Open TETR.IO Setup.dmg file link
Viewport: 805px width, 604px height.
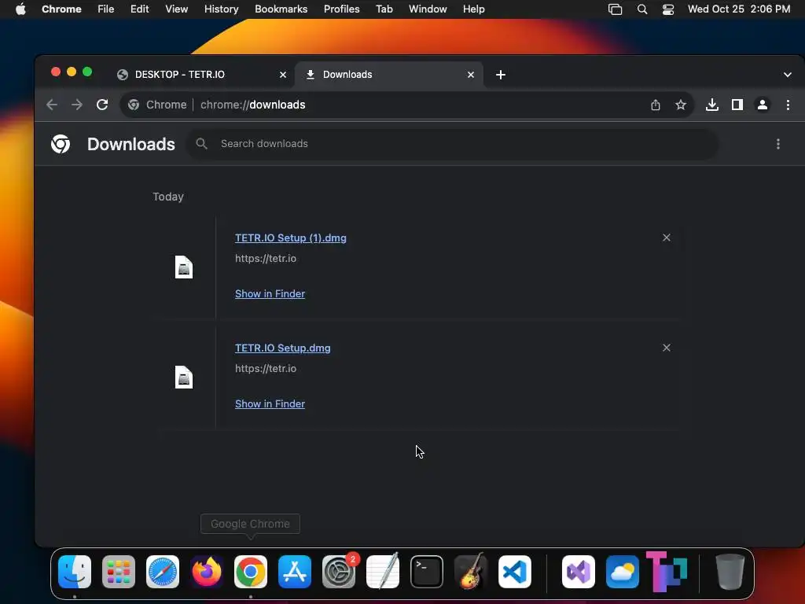click(283, 348)
